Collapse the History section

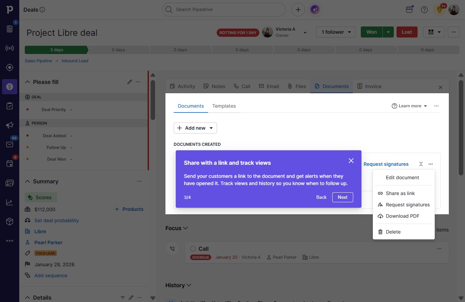[189, 285]
